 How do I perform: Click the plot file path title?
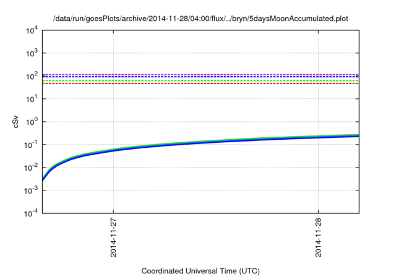(200, 19)
